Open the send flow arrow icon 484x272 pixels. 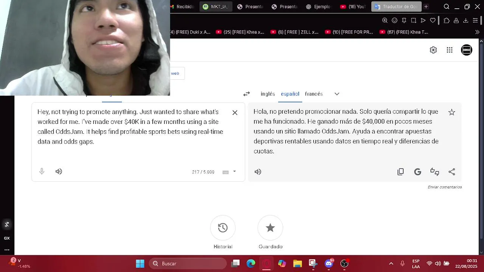coord(423,20)
